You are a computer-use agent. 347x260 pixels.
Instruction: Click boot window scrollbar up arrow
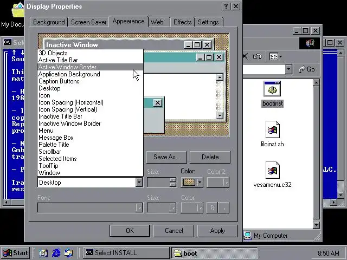(x=316, y=83)
